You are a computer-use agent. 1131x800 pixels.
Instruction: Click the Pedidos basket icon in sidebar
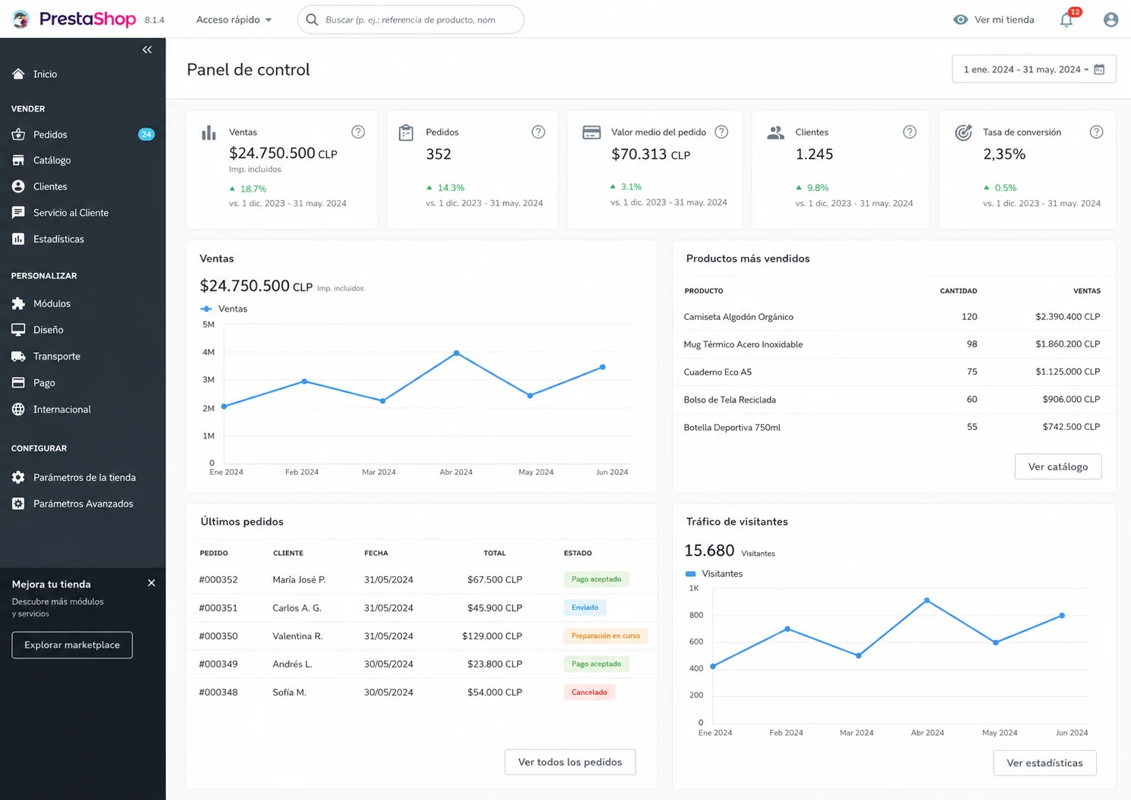(x=18, y=134)
